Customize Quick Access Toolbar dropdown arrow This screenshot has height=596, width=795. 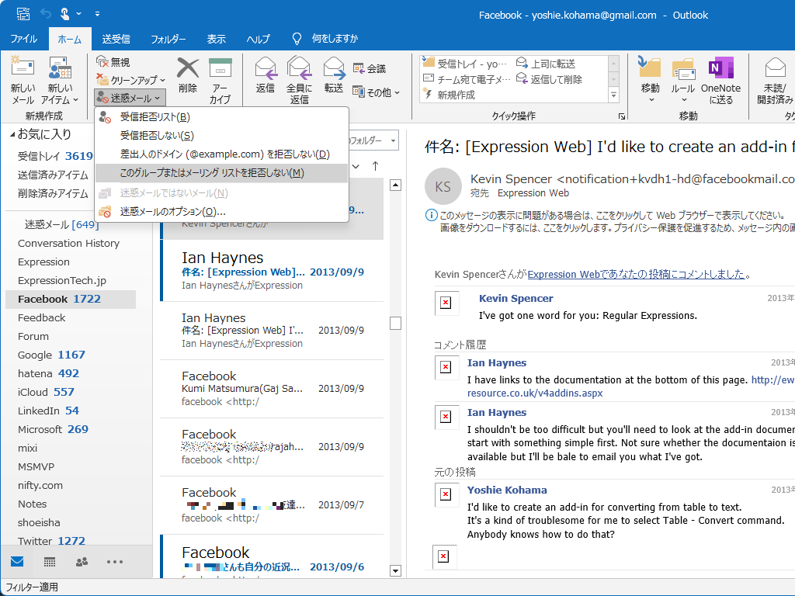[x=97, y=14]
